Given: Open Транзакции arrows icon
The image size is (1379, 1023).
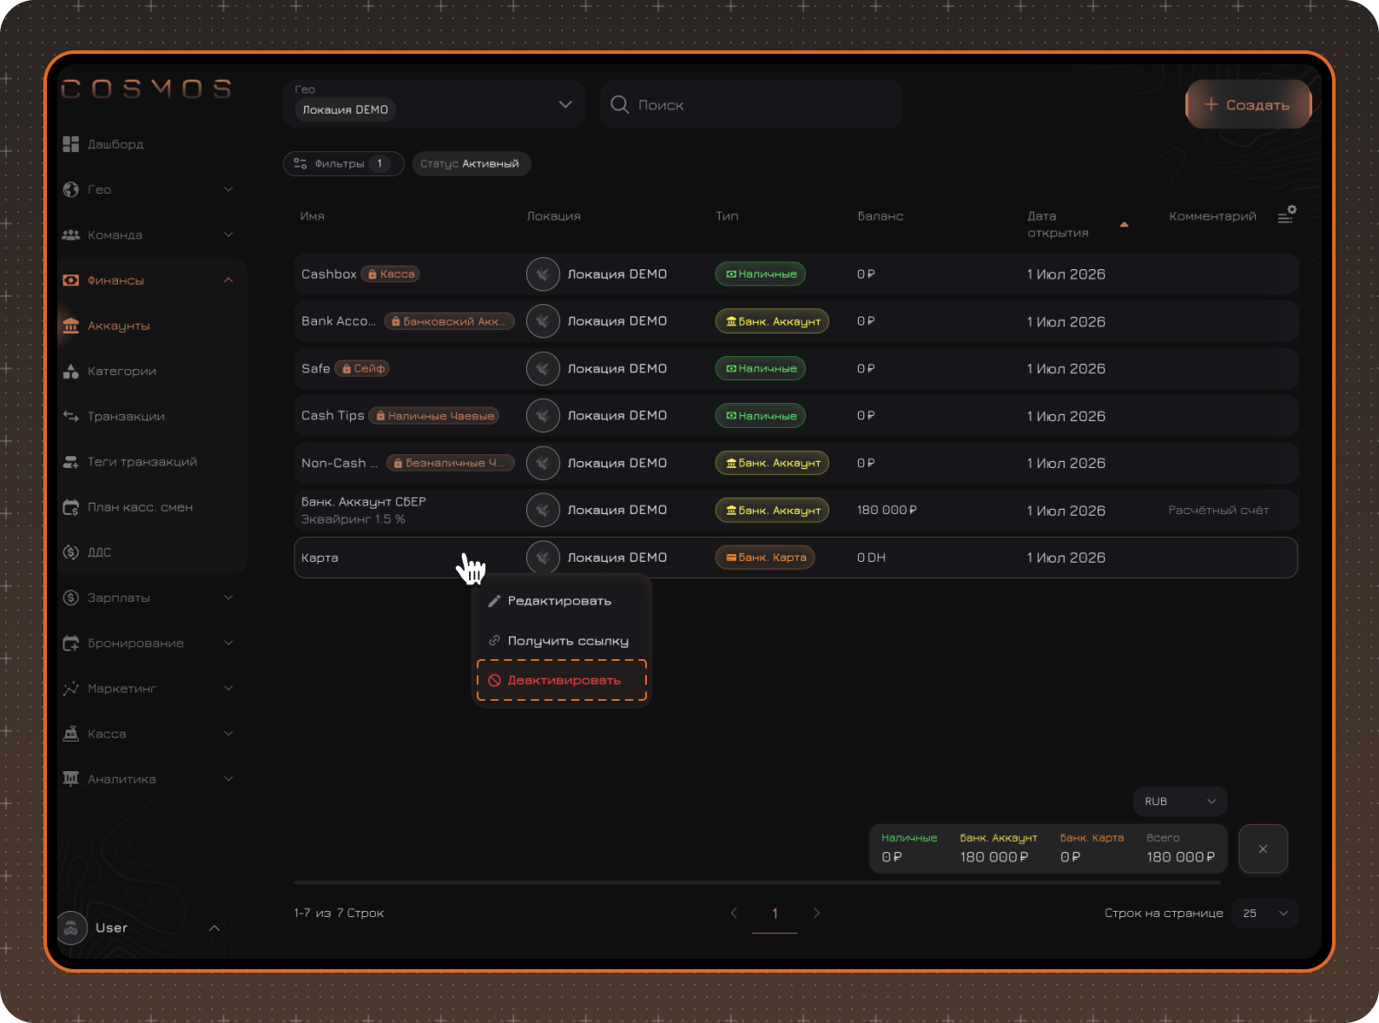Looking at the screenshot, I should click(x=71, y=416).
